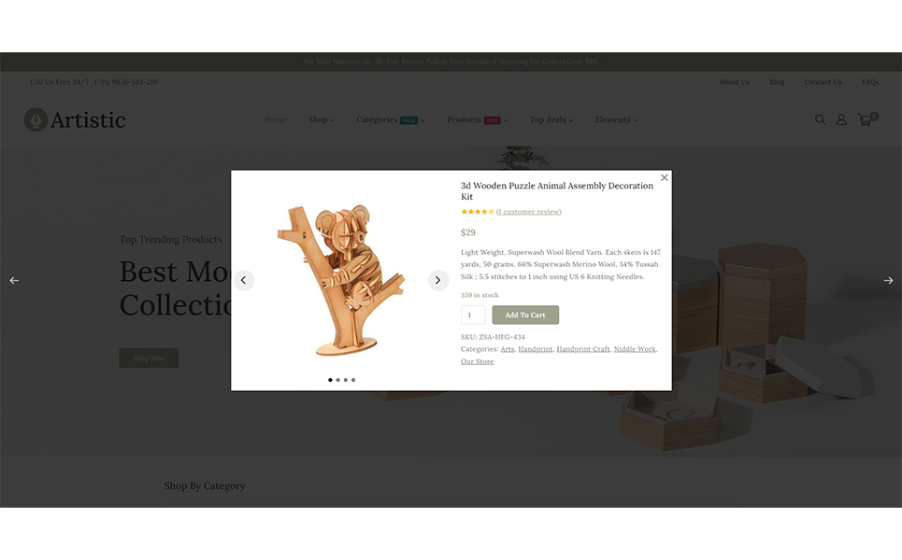
Task: Show previous product image in popup
Action: [x=244, y=280]
